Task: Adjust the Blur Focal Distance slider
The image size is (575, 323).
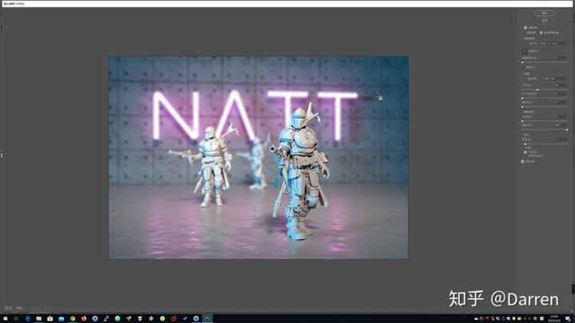Action: coord(544,62)
